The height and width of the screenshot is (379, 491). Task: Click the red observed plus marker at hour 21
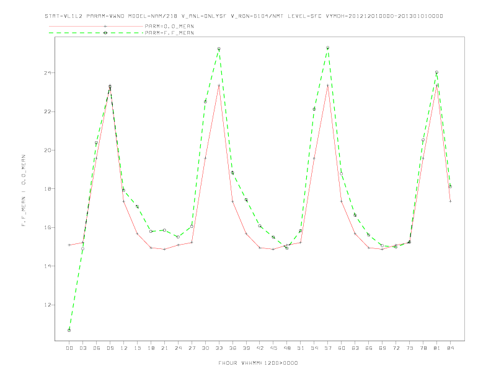pyautogui.click(x=164, y=249)
